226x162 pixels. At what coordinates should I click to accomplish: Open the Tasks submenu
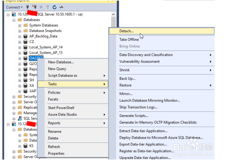point(73,84)
